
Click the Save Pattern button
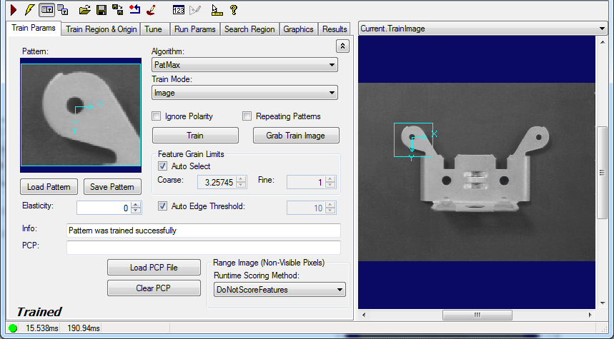pyautogui.click(x=112, y=187)
